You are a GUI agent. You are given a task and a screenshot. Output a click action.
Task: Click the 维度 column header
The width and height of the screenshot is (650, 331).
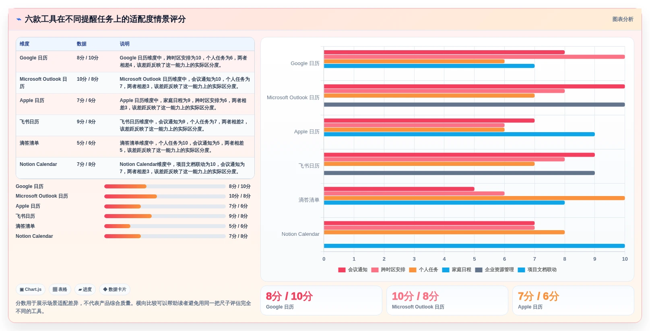(25, 44)
